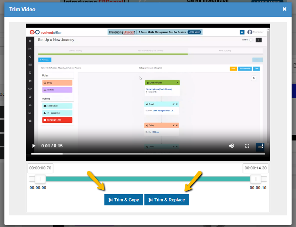The height and width of the screenshot is (227, 296).
Task: Click the Previous button in the video
Action: tap(45, 60)
